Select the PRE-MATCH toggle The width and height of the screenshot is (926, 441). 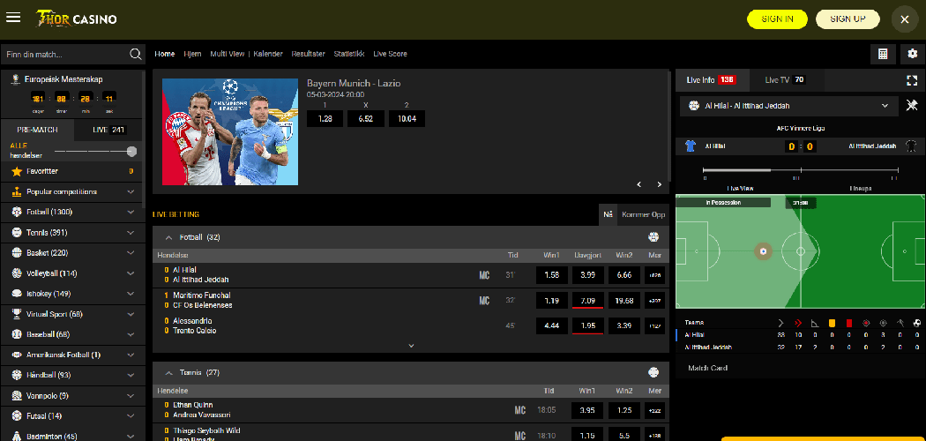pos(37,130)
